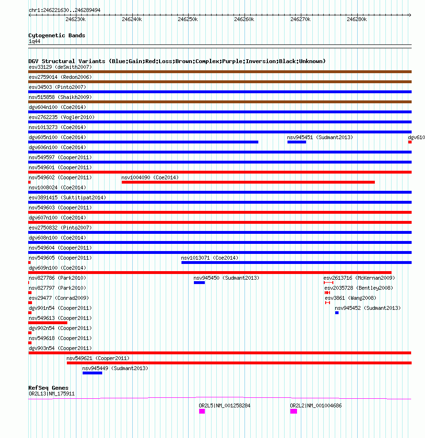
Task: Click the OR2L2|NM_001004686 gene label
Action: tap(316, 406)
